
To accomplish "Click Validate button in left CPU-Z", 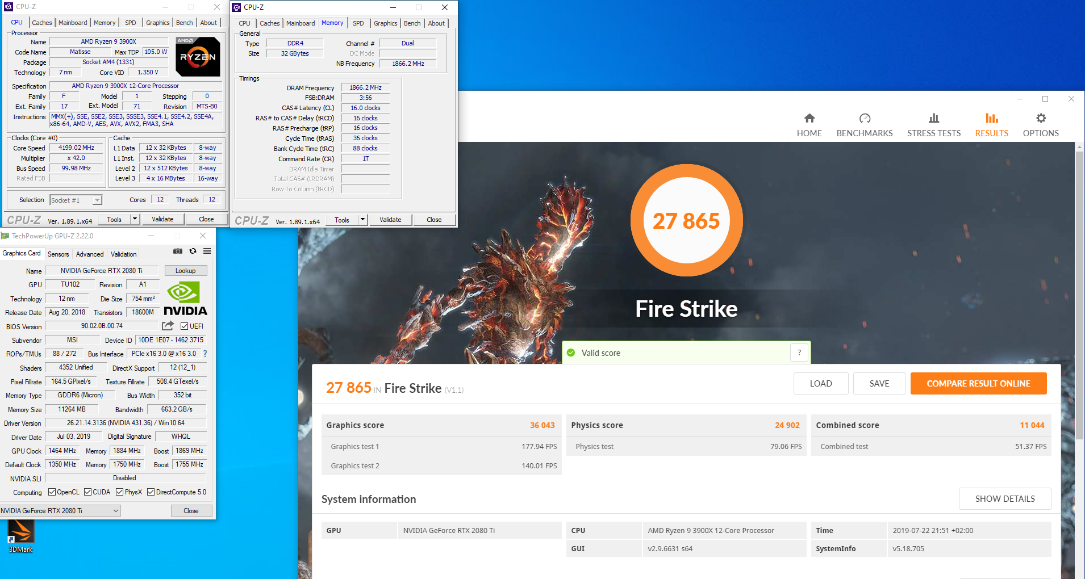I will pos(162,219).
